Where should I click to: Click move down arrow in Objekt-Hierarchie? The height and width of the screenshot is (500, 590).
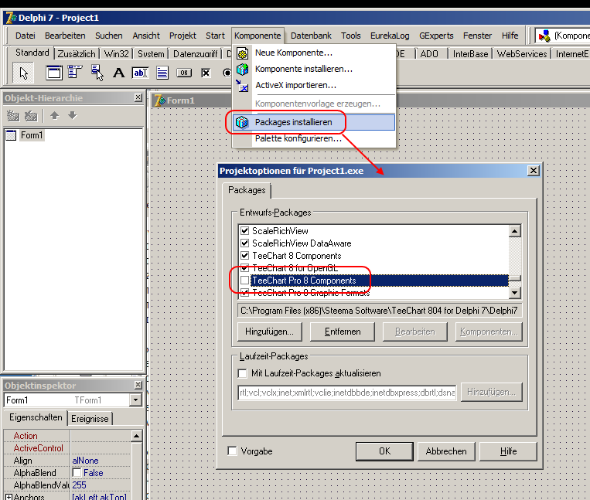point(72,115)
